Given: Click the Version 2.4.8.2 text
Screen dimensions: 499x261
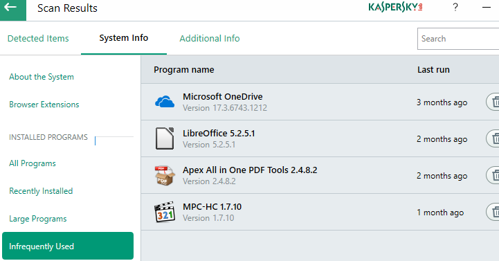Looking at the screenshot, I should [x=209, y=181].
